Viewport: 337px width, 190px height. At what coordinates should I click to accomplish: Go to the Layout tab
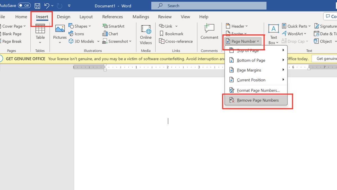(86, 17)
